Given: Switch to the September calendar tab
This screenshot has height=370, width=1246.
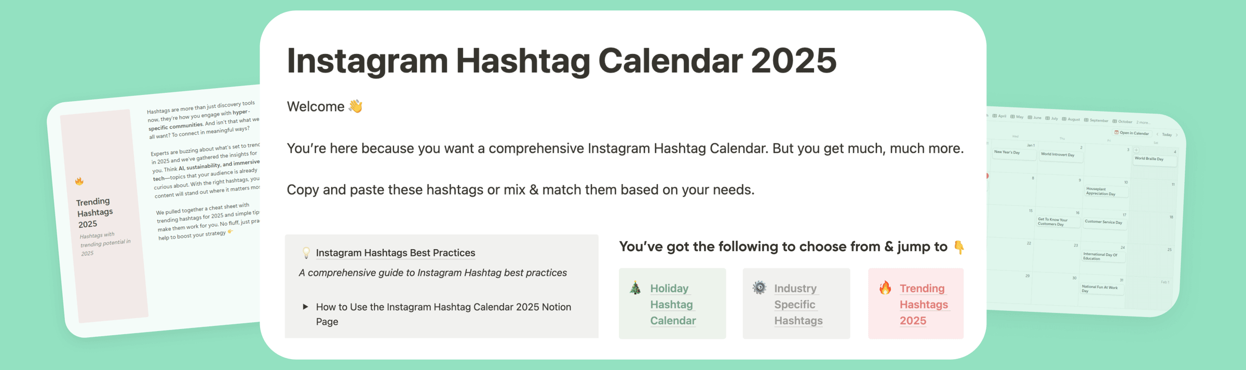Looking at the screenshot, I should (x=1096, y=120).
